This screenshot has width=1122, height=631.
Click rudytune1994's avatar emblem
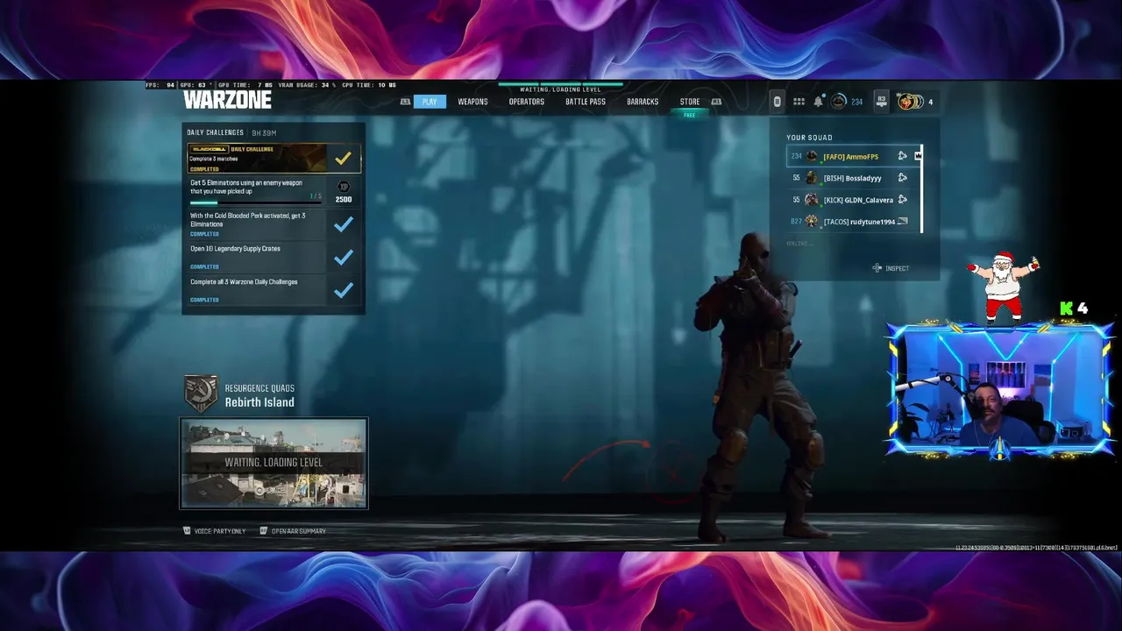[x=812, y=222]
